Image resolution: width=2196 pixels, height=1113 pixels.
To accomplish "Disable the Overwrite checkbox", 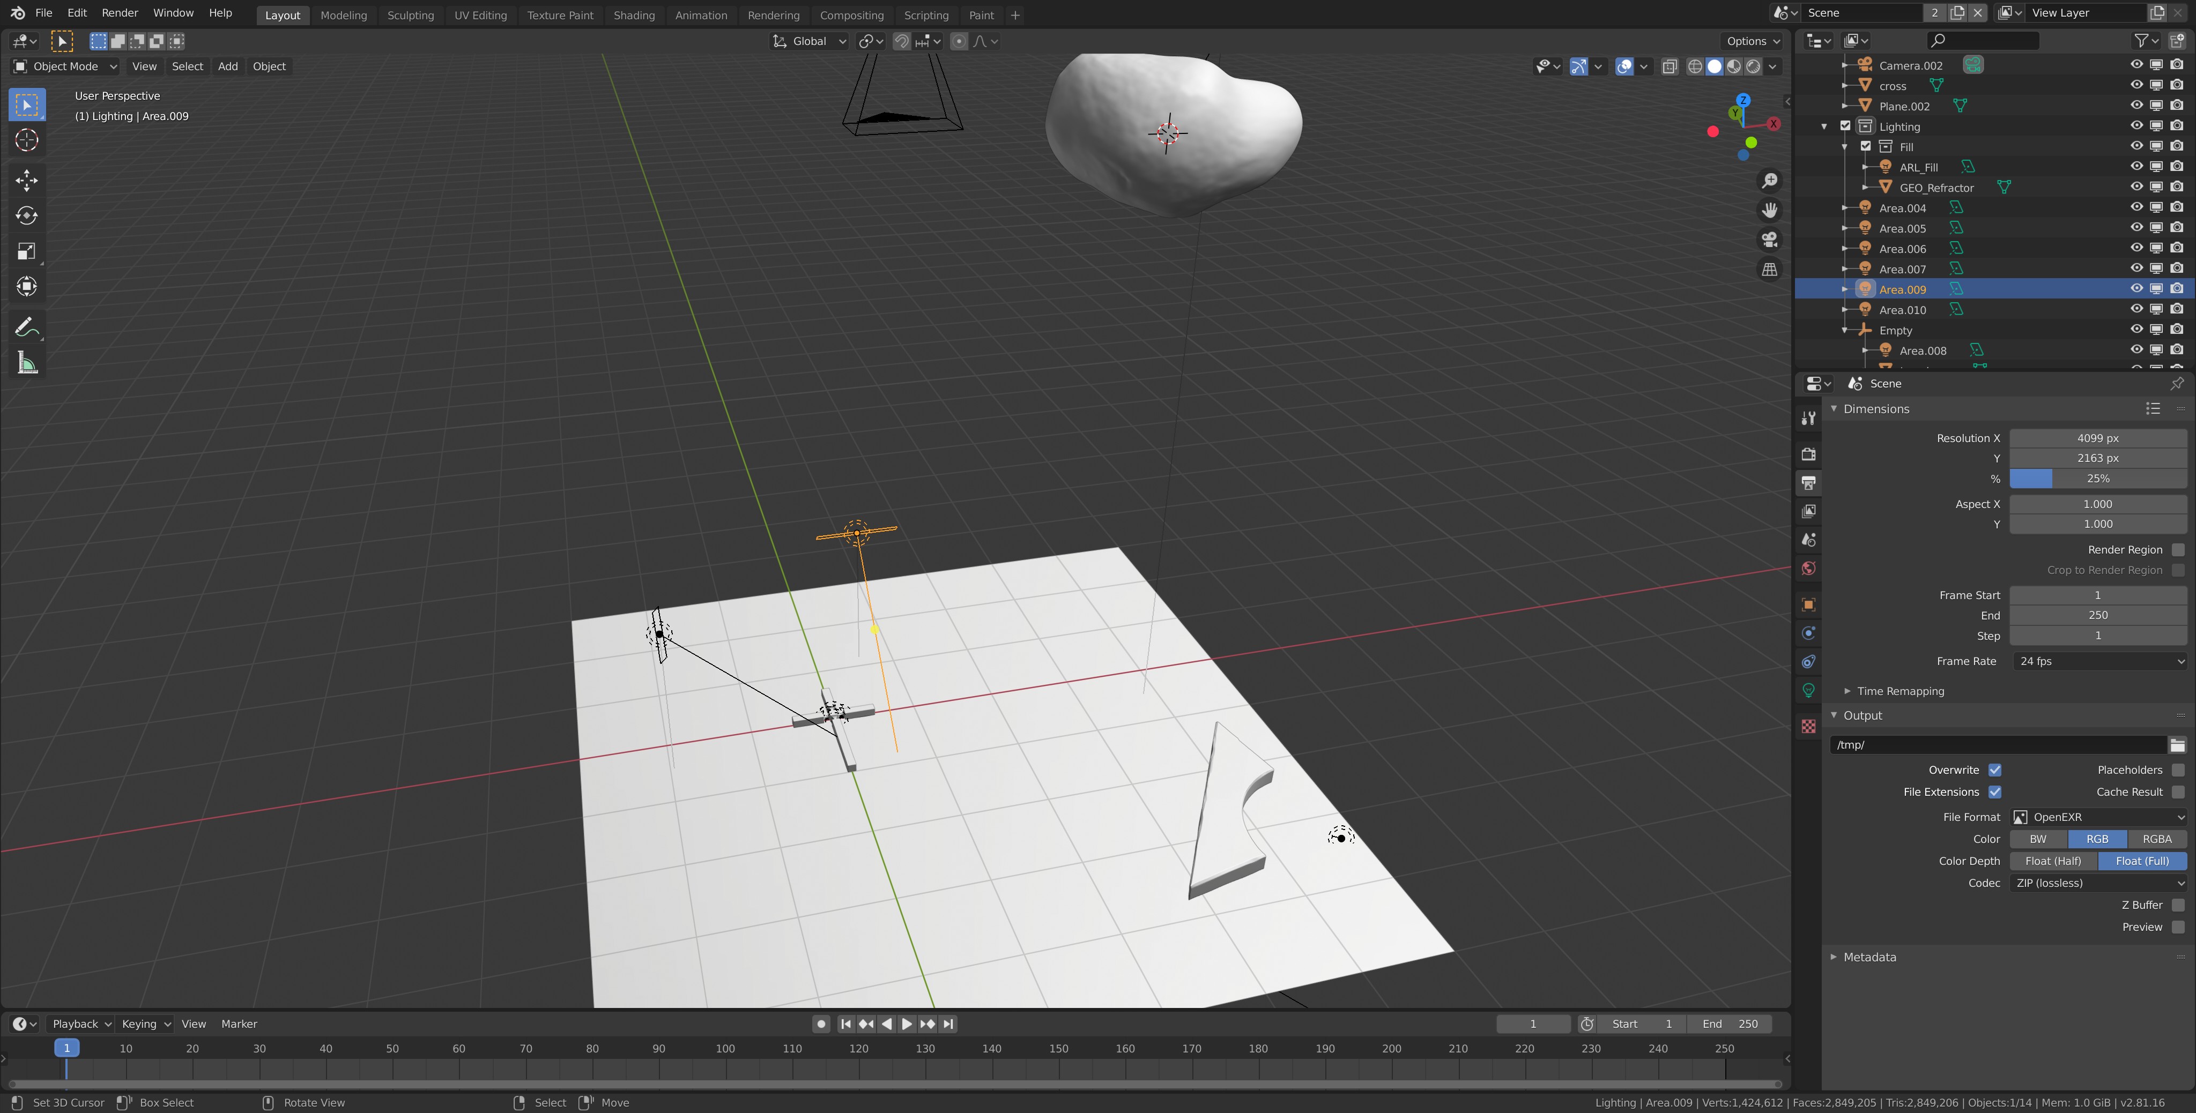I will 1995,770.
